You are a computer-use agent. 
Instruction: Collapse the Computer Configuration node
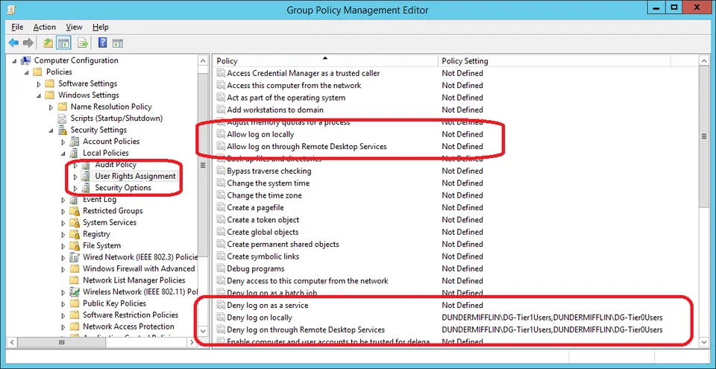(14, 60)
